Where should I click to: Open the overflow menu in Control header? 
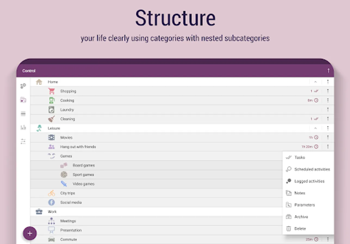pos(329,71)
